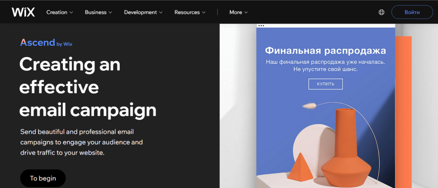Expand the Development dropdown chevron
Viewport: 438px width, 188px height.
[x=161, y=12]
